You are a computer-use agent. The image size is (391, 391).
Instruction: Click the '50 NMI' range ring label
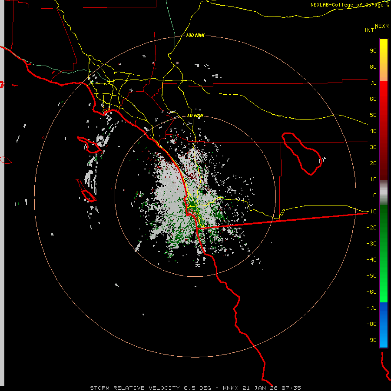click(195, 116)
